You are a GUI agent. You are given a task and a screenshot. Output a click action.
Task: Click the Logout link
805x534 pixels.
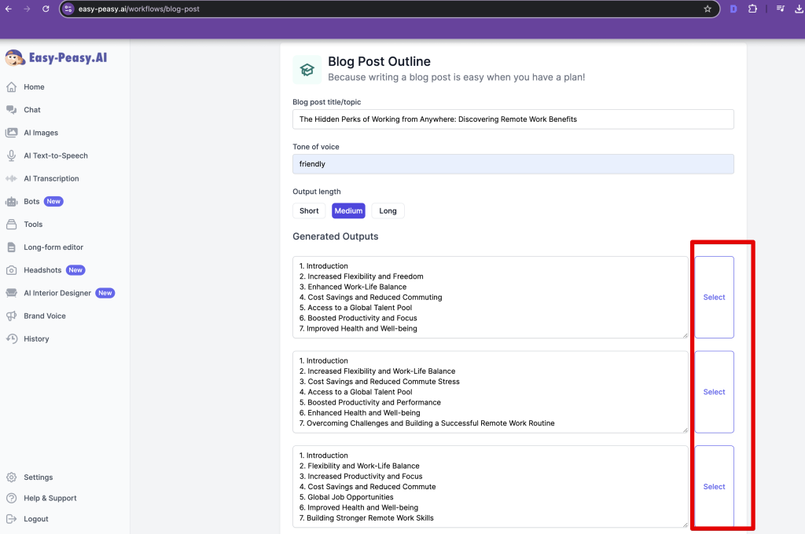[35, 519]
